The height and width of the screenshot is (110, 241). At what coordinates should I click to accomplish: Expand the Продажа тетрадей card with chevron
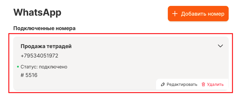[220, 46]
